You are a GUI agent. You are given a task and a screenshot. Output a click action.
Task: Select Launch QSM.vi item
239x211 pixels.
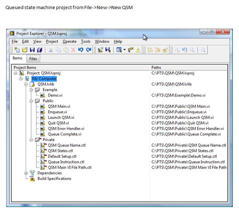click(x=61, y=117)
